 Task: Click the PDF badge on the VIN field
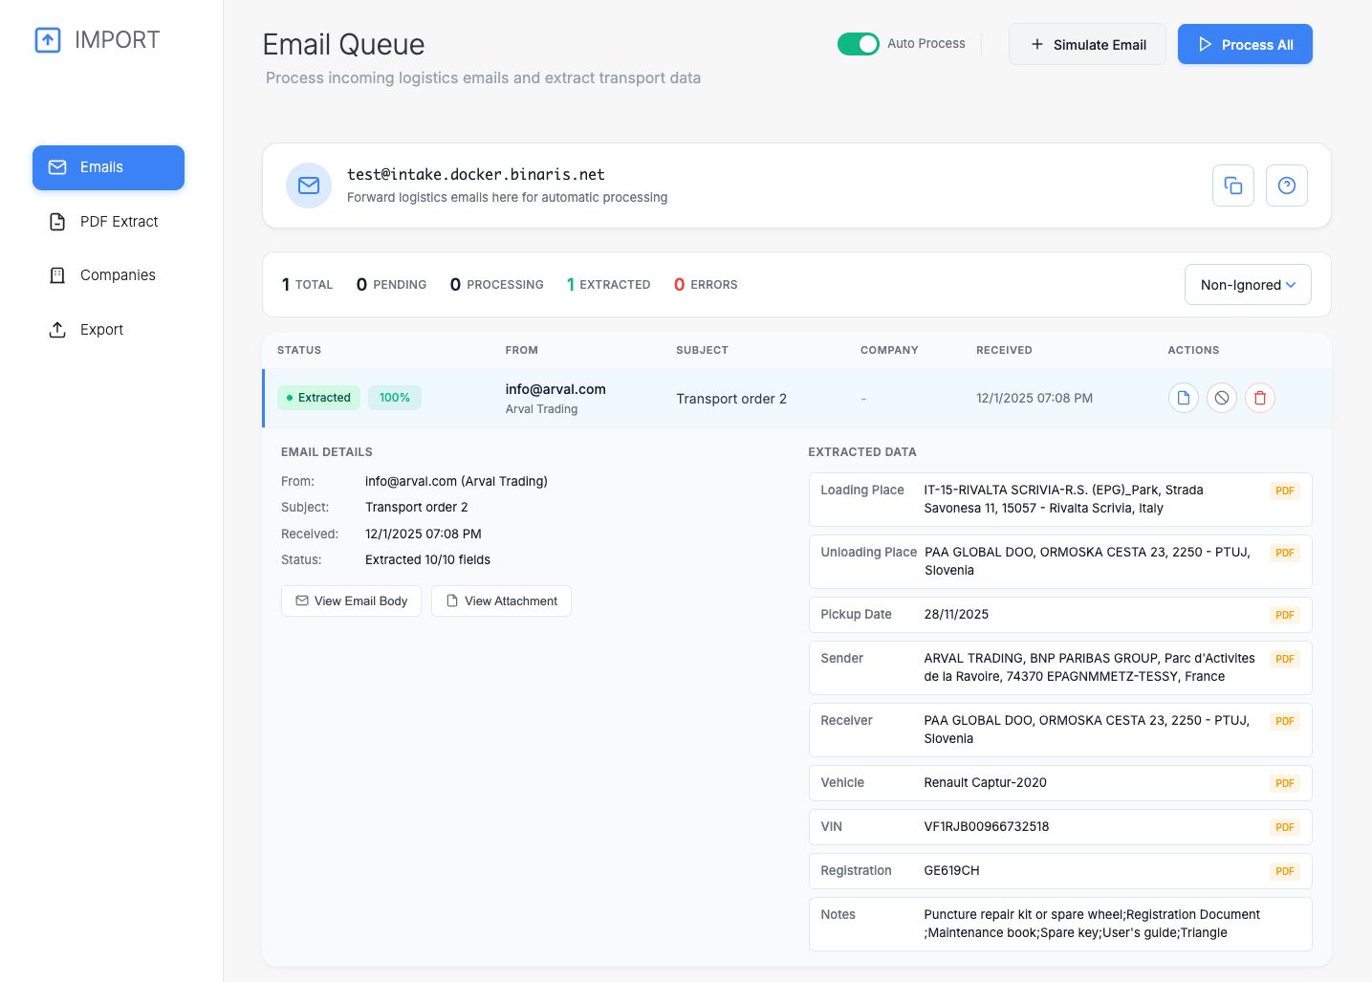[x=1285, y=827]
